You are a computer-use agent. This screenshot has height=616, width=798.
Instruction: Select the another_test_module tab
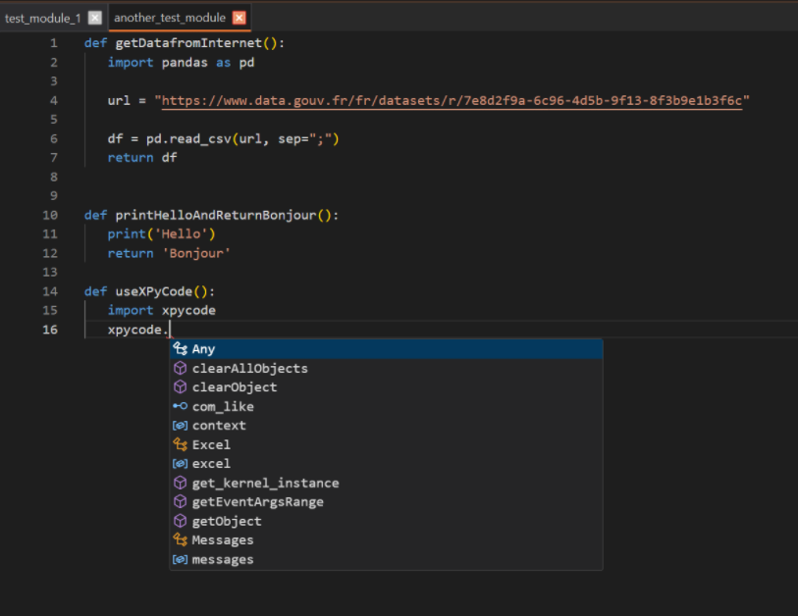click(173, 17)
